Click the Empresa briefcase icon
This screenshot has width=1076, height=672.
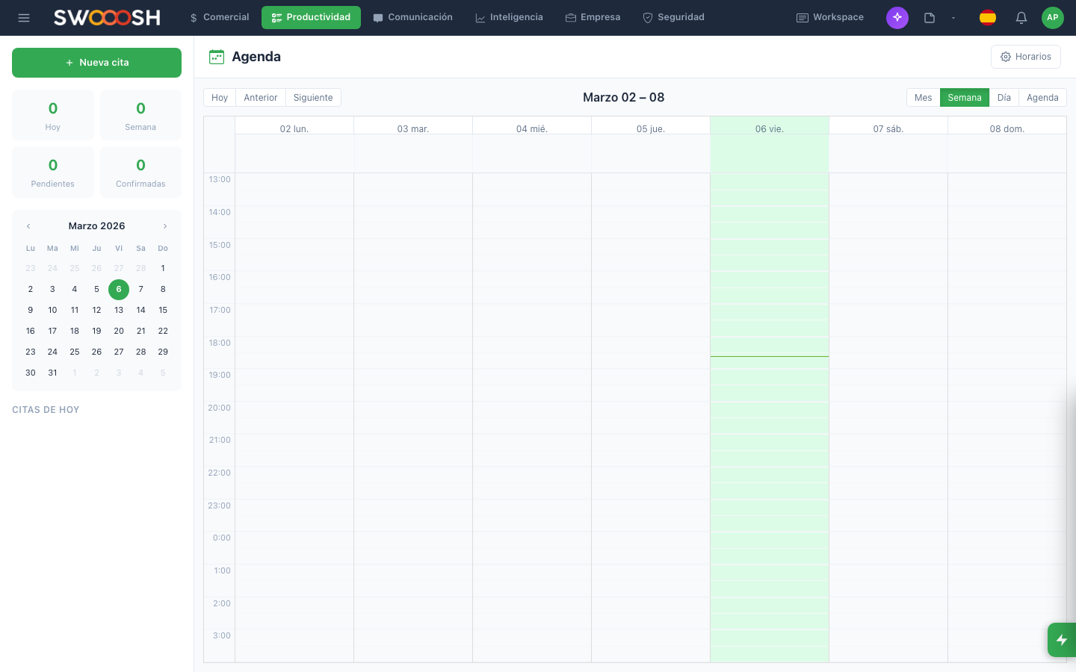pos(569,16)
